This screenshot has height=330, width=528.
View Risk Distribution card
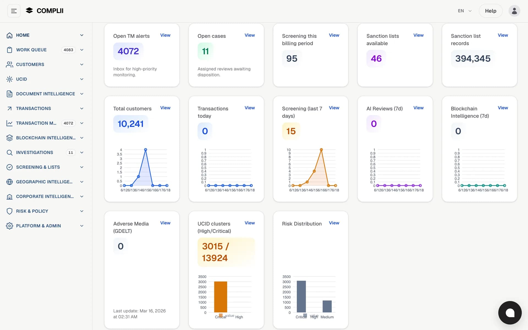click(x=334, y=223)
